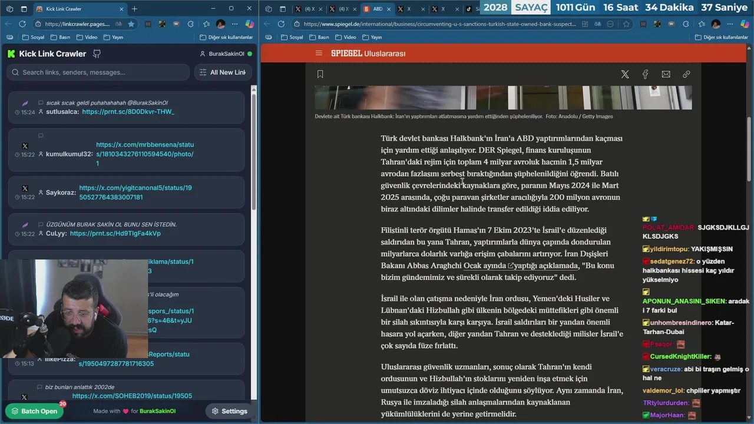The height and width of the screenshot is (424, 754).
Task: Open Workspaces icon in linkcrawler window
Action: coord(9,9)
